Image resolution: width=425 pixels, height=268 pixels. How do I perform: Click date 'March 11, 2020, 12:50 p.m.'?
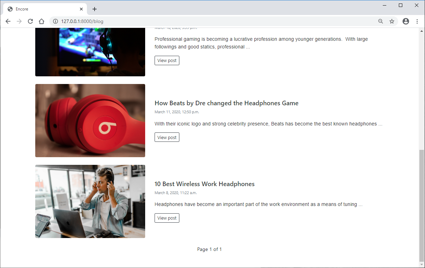click(177, 112)
